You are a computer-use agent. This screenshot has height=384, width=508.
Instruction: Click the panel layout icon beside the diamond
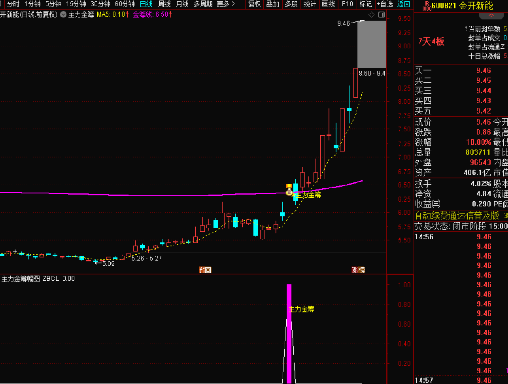point(381,15)
